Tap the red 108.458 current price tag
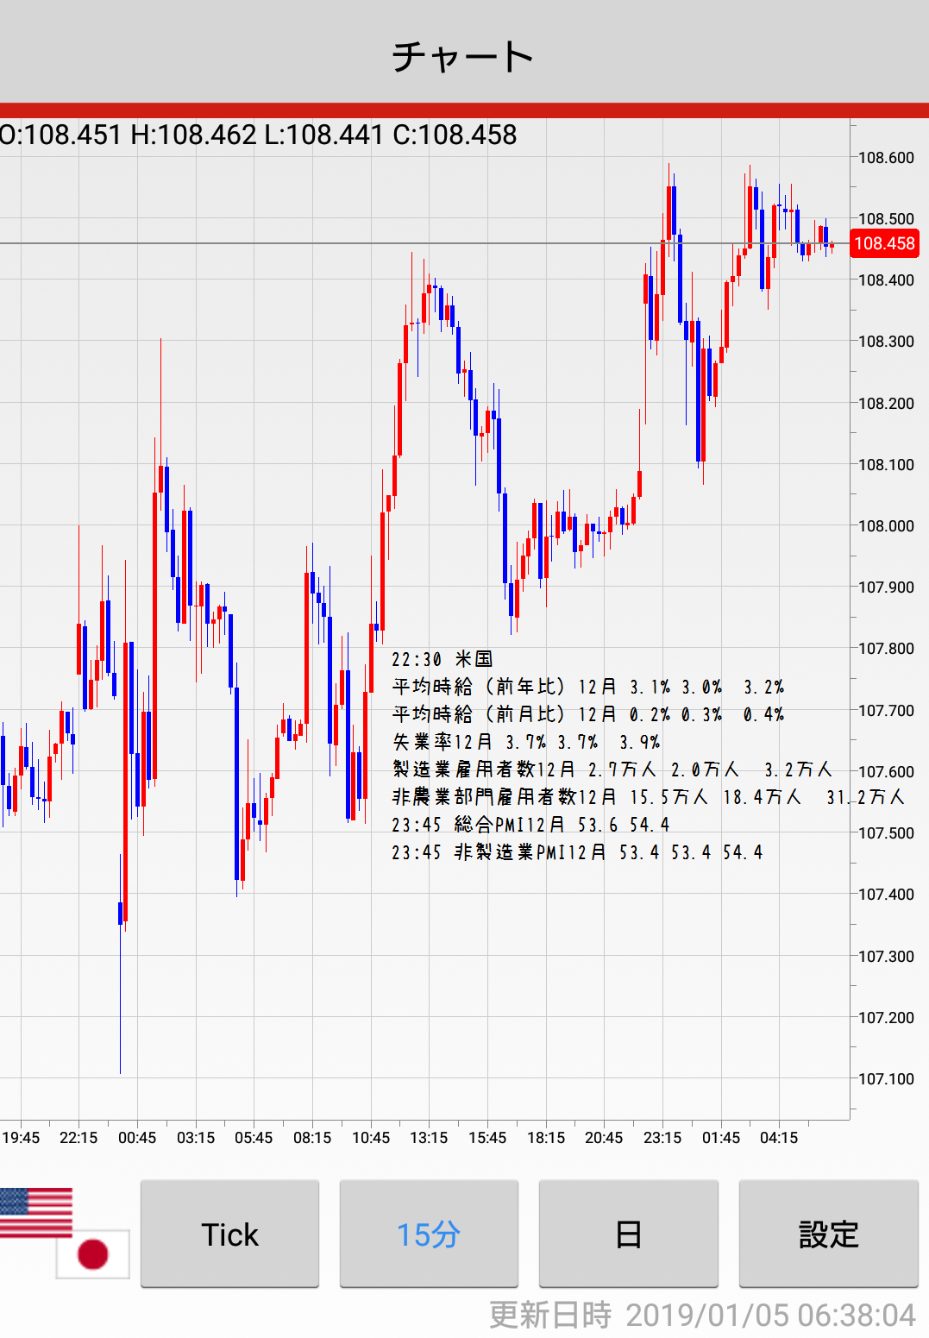Viewport: 929px width, 1338px height. (x=884, y=243)
